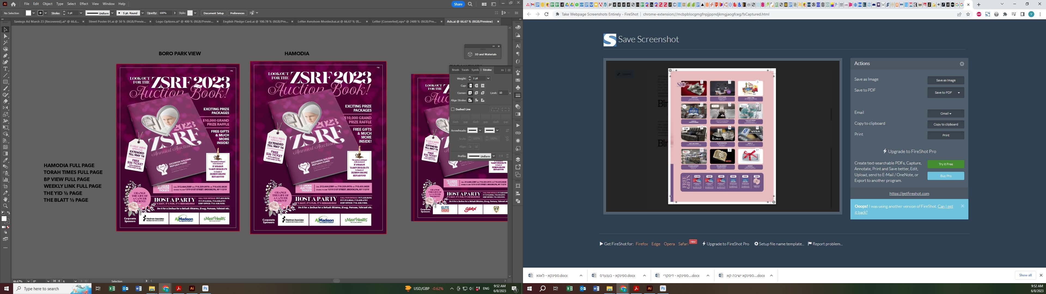The image size is (1046, 294).
Task: Choose the Round Cap stroke option
Action: pyautogui.click(x=476, y=86)
